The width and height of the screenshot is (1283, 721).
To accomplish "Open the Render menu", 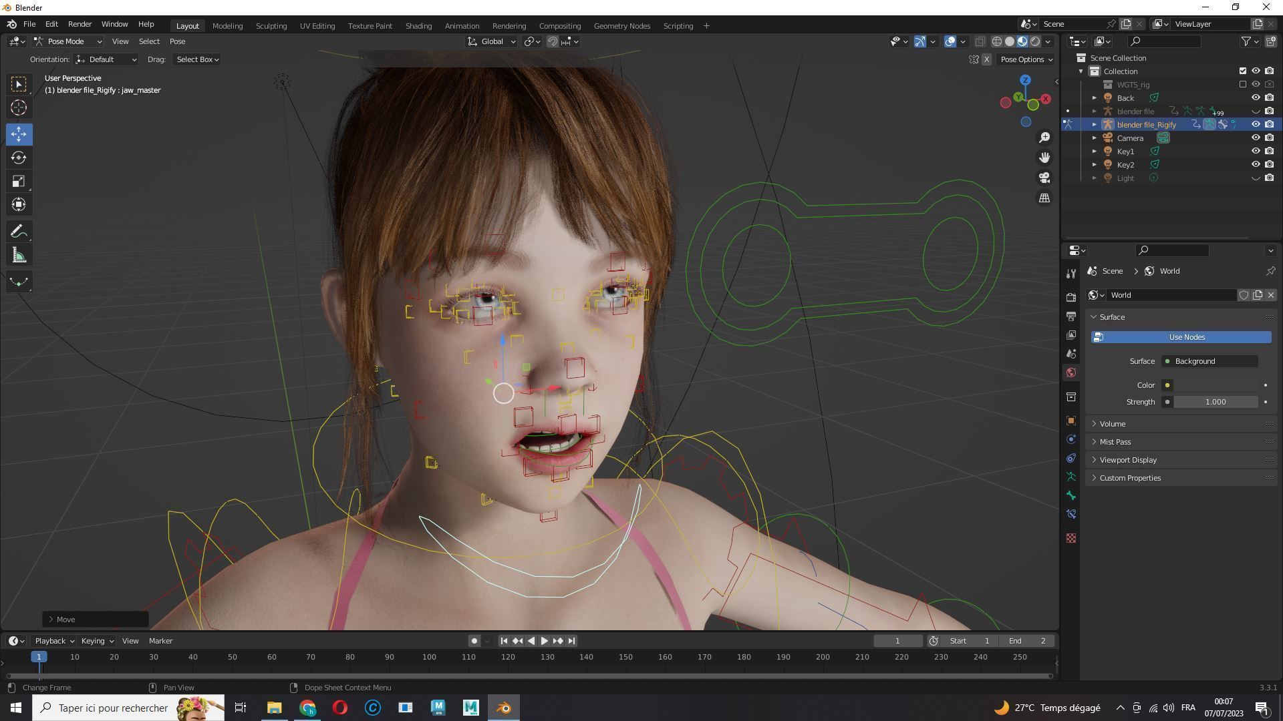I will (80, 24).
